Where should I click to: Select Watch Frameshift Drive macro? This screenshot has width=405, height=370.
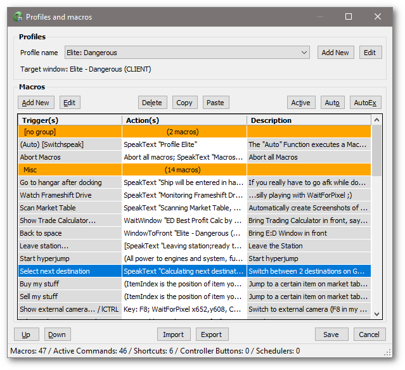pyautogui.click(x=70, y=195)
